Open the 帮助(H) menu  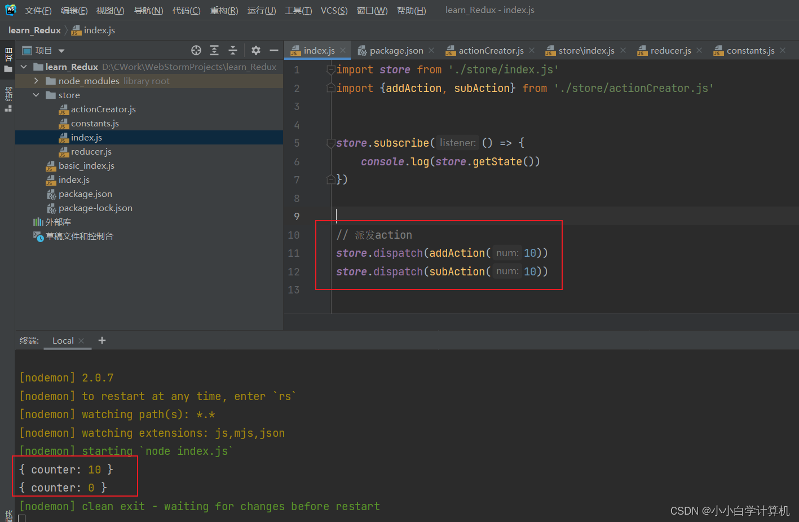click(411, 10)
